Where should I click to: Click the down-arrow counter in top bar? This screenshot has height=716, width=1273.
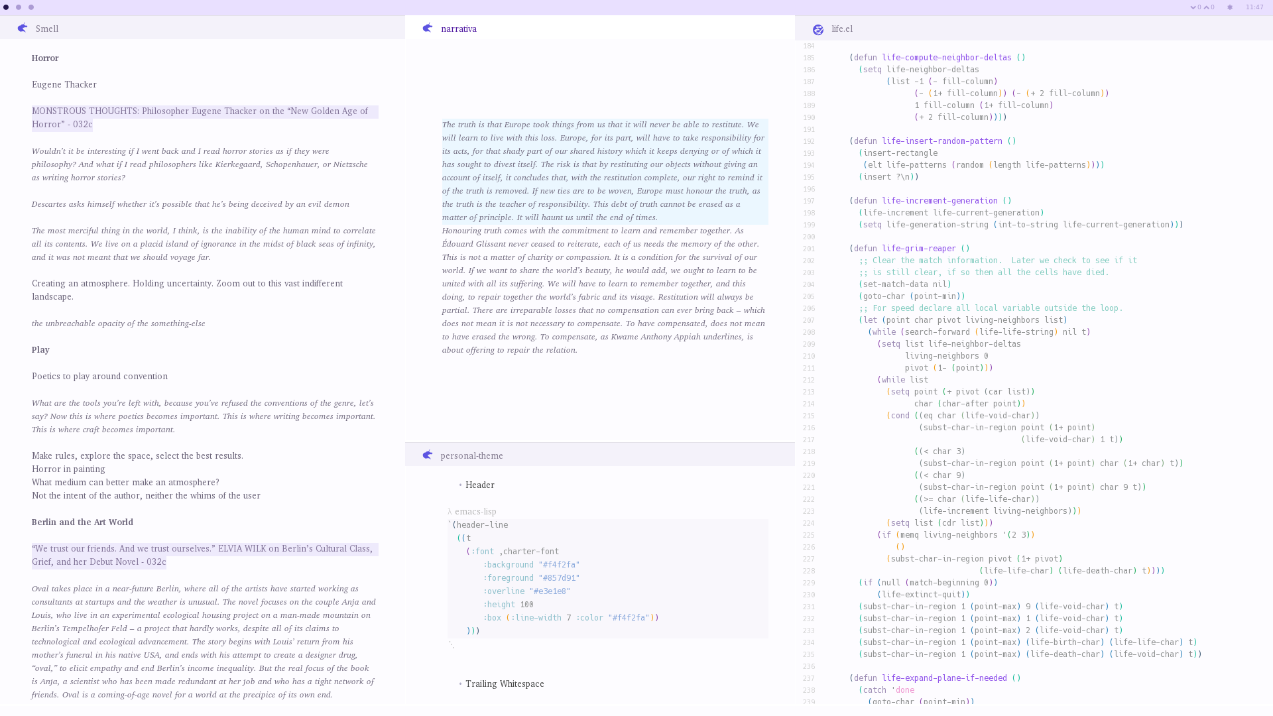click(x=1195, y=7)
